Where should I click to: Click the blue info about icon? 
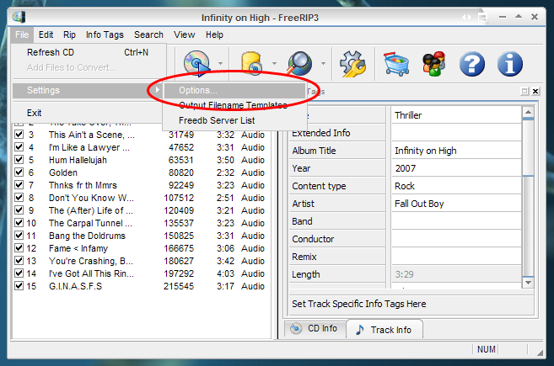(509, 64)
